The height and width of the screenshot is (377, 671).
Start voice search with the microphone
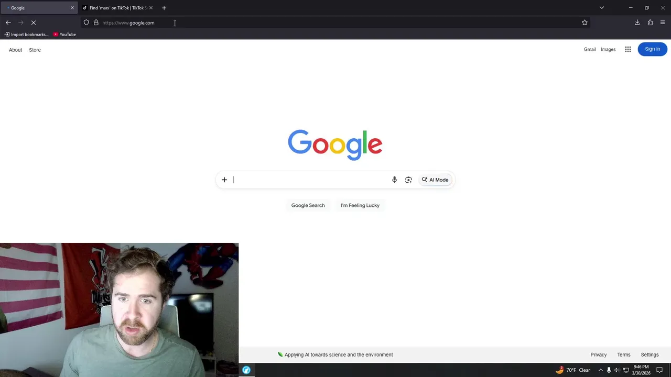tap(394, 180)
